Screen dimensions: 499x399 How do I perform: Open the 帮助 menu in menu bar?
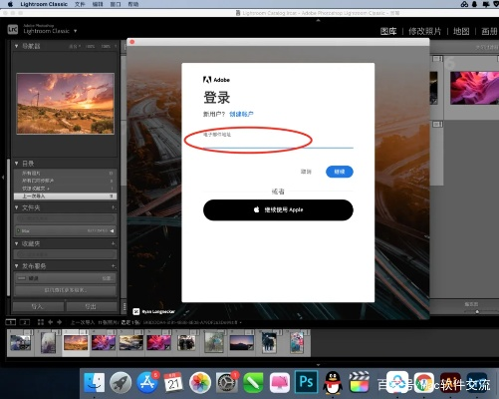coord(133,4)
